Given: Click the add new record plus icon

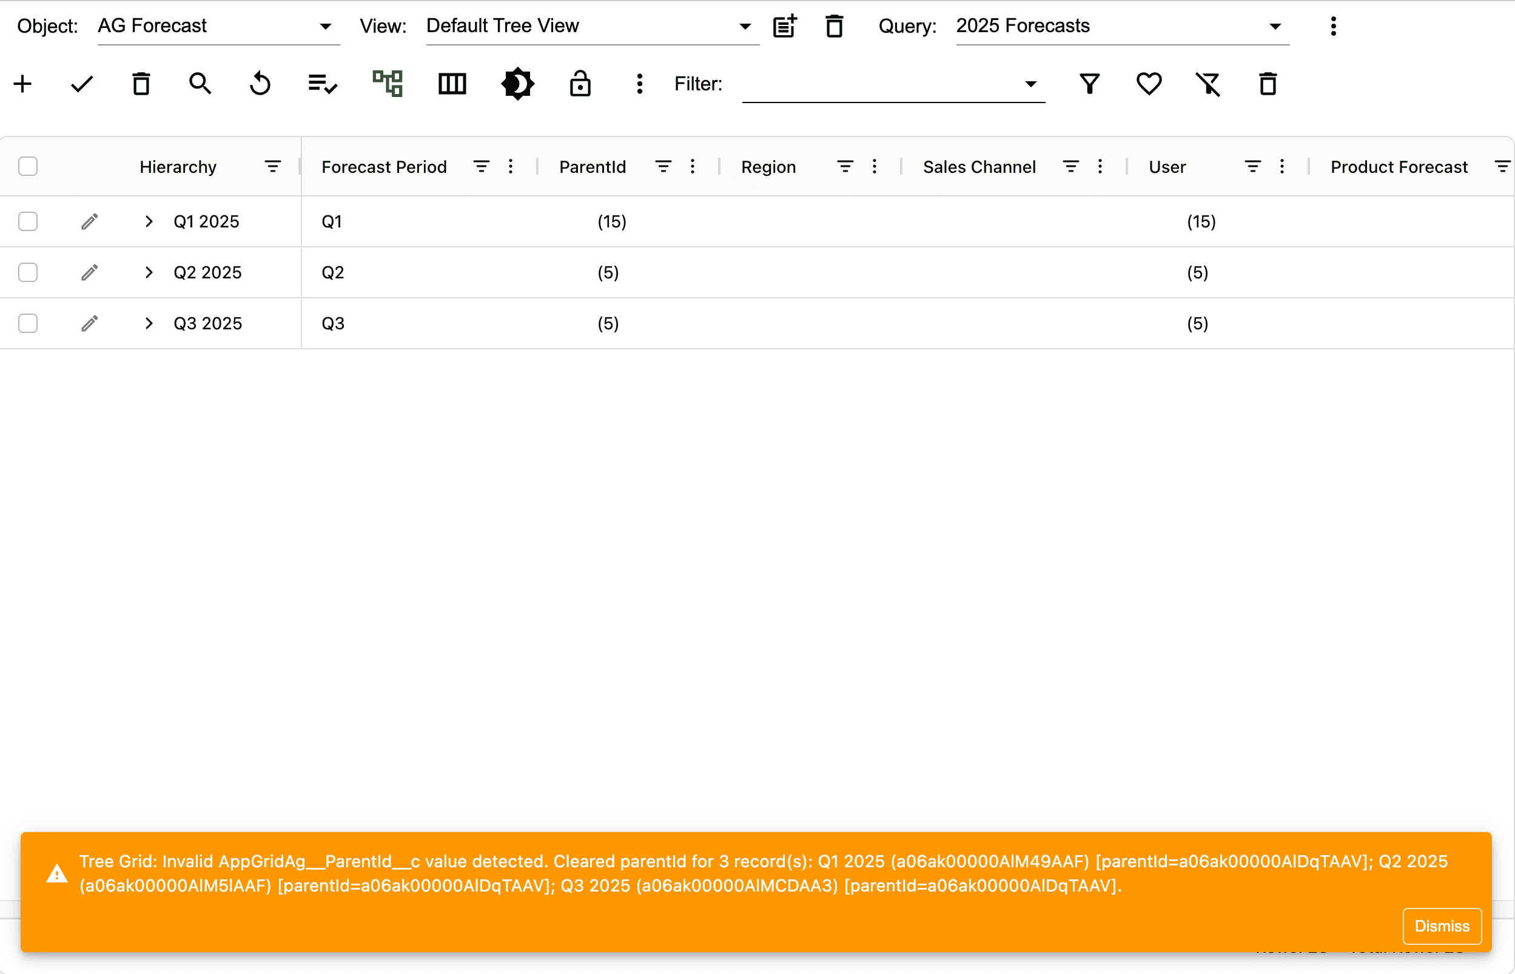Looking at the screenshot, I should (x=23, y=84).
